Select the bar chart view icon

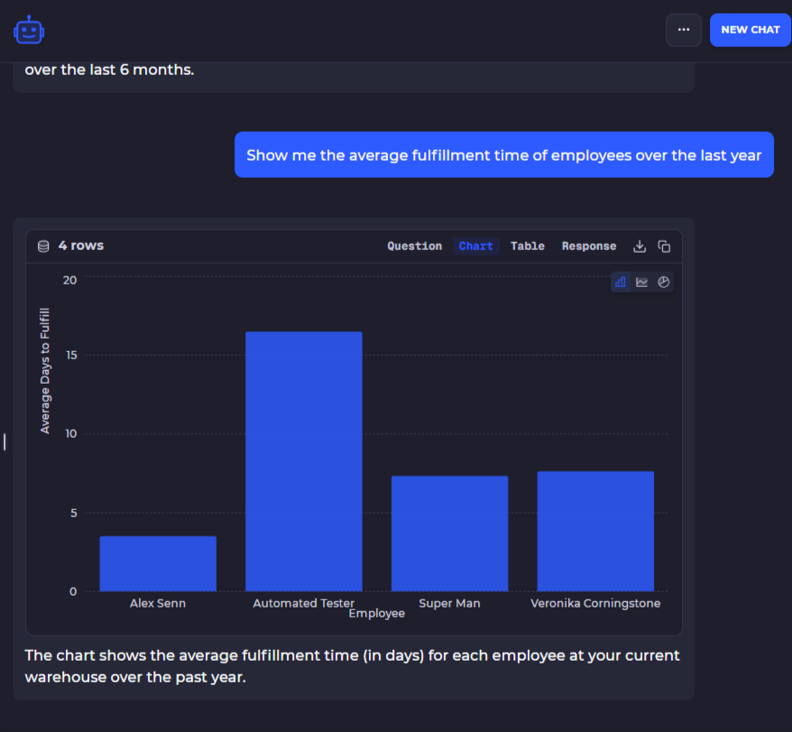pos(621,283)
